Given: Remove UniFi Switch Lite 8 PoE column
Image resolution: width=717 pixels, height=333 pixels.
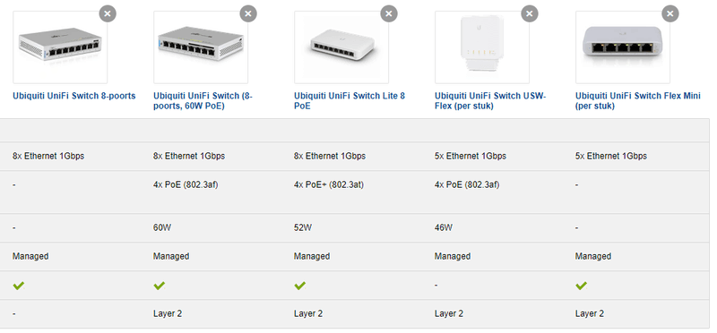Looking at the screenshot, I should pyautogui.click(x=389, y=13).
